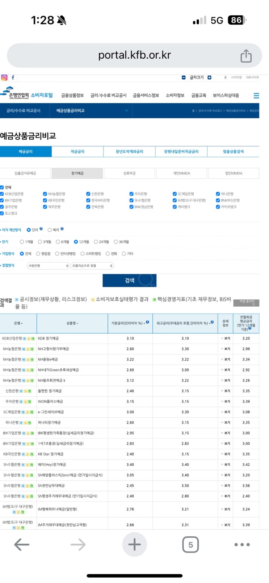Click the 검색 search button
Image resolution: width=269 pixels, height=583 pixels.
pos(130,280)
